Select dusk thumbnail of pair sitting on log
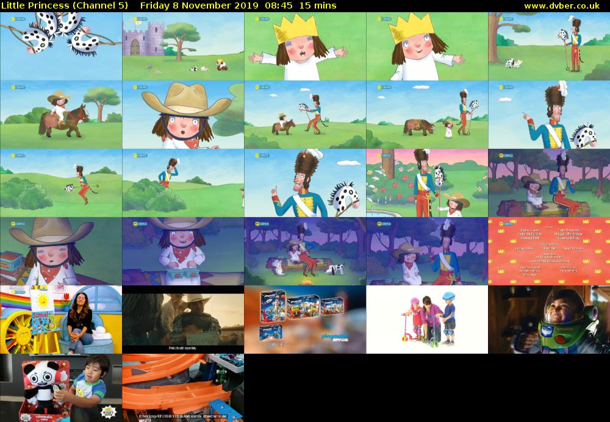The height and width of the screenshot is (422, 610). coord(549,183)
